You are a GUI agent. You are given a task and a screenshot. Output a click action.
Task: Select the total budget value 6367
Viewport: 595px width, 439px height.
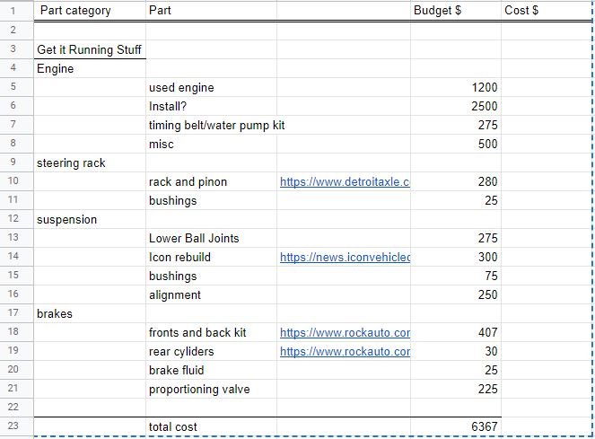tap(456, 426)
